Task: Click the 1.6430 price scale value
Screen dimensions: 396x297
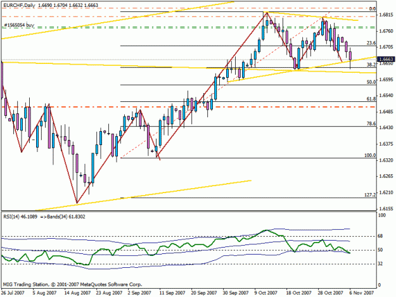Action: tap(386, 128)
